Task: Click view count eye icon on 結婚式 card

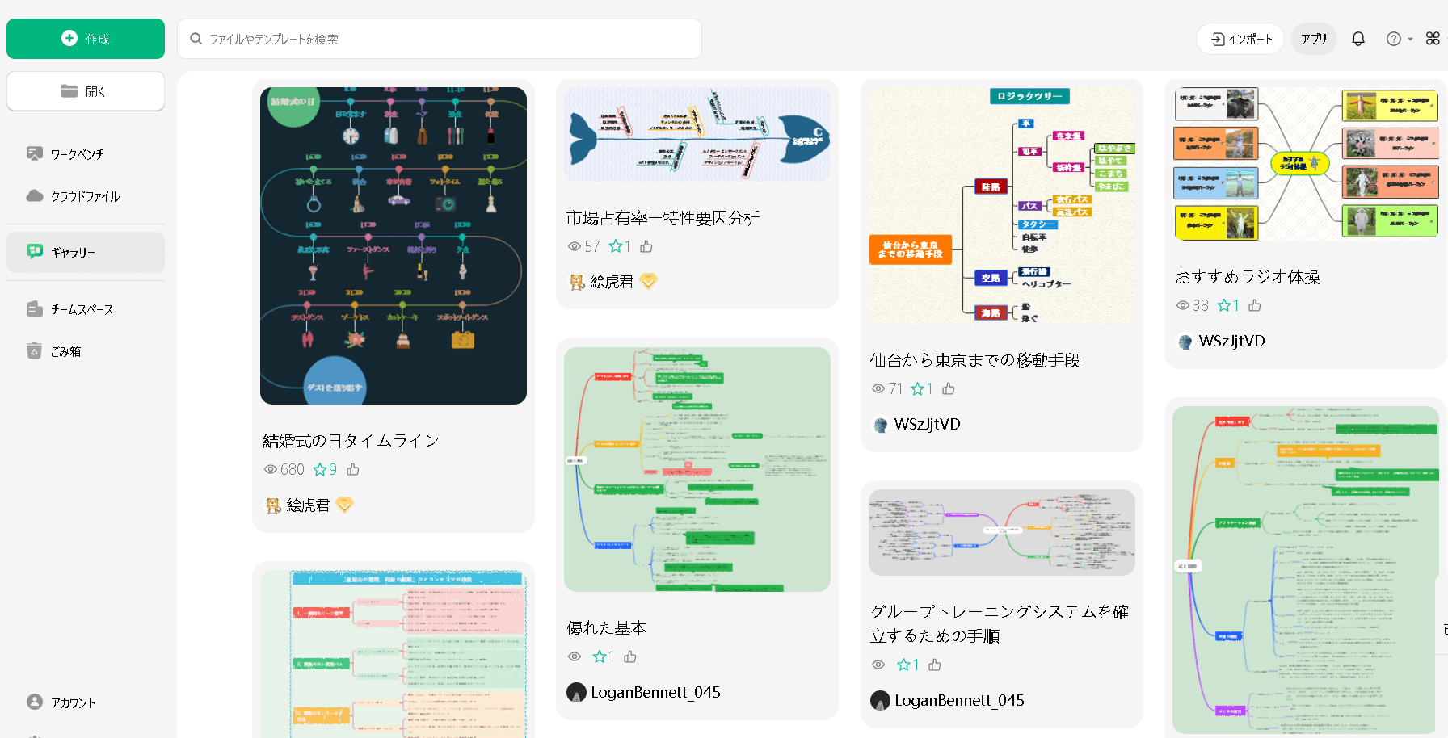Action: pyautogui.click(x=271, y=469)
